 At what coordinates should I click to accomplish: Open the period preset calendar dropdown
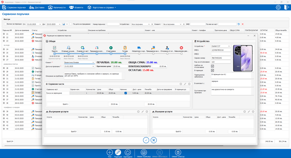67,24
